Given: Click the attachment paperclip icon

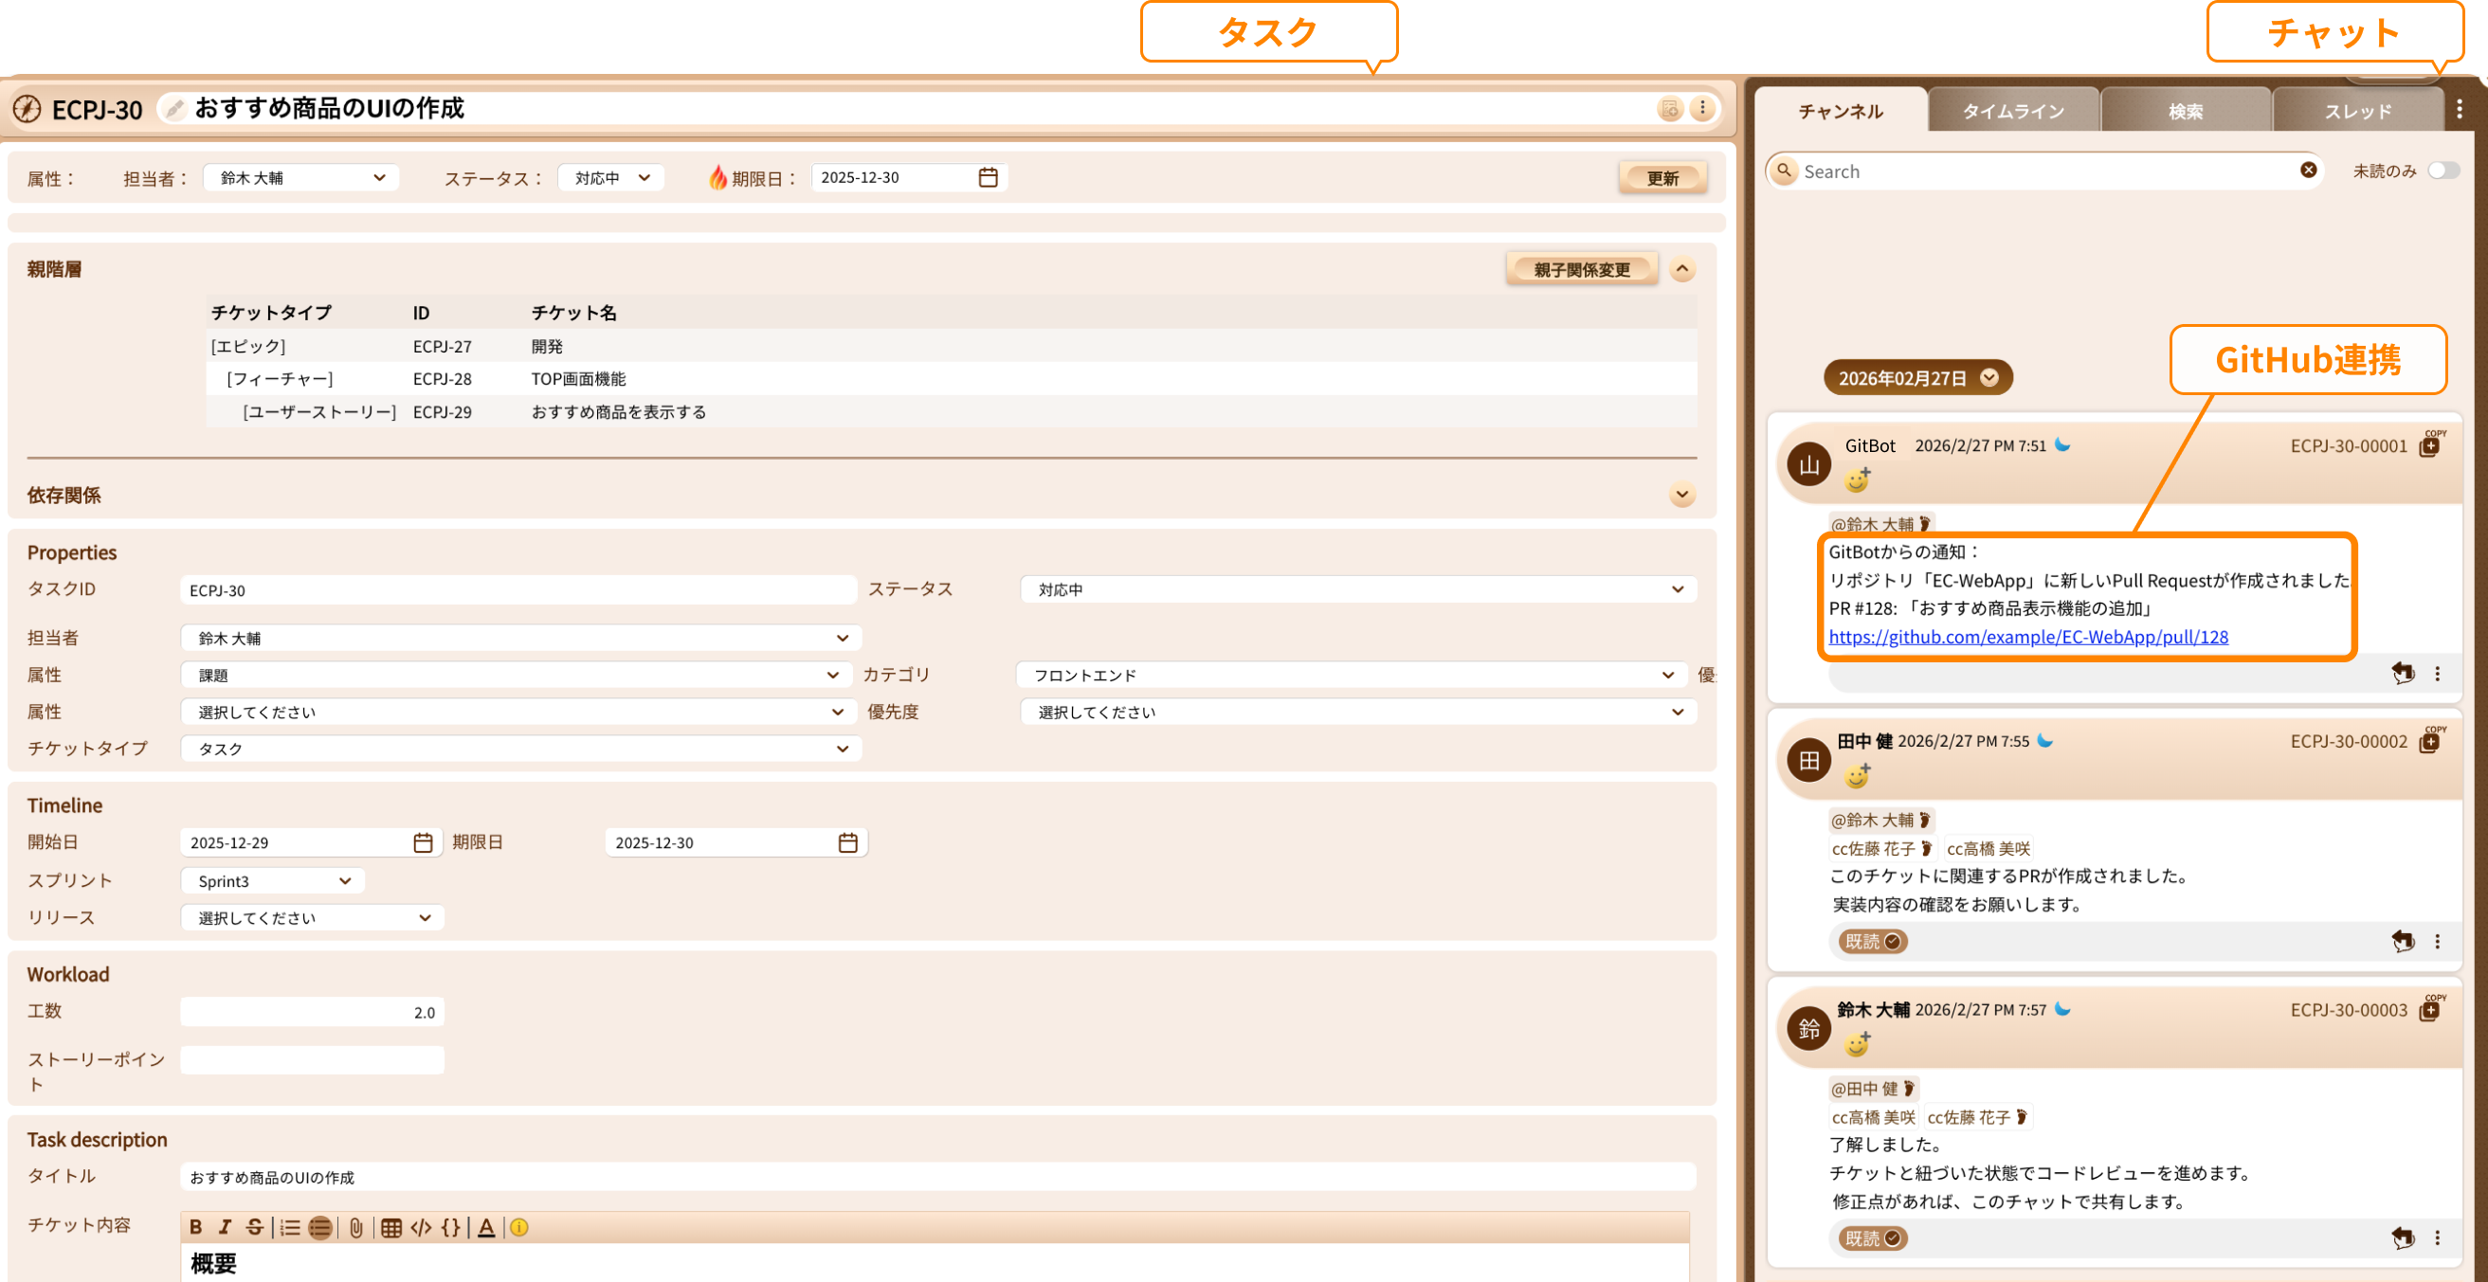Looking at the screenshot, I should 356,1227.
